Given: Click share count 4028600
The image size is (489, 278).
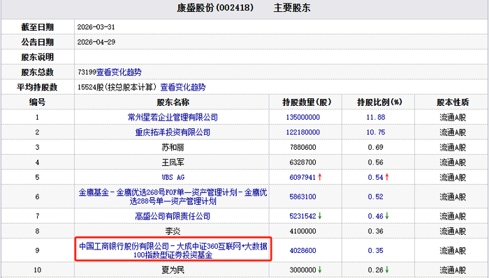Looking at the screenshot, I should point(302,250).
